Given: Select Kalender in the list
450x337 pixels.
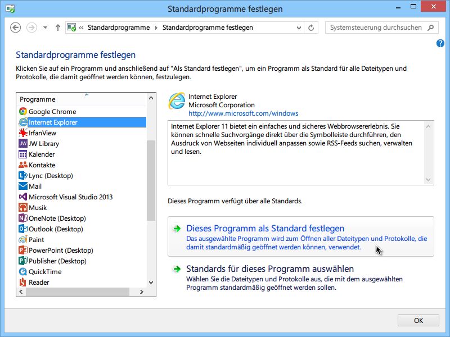Looking at the screenshot, I should tap(81, 154).
